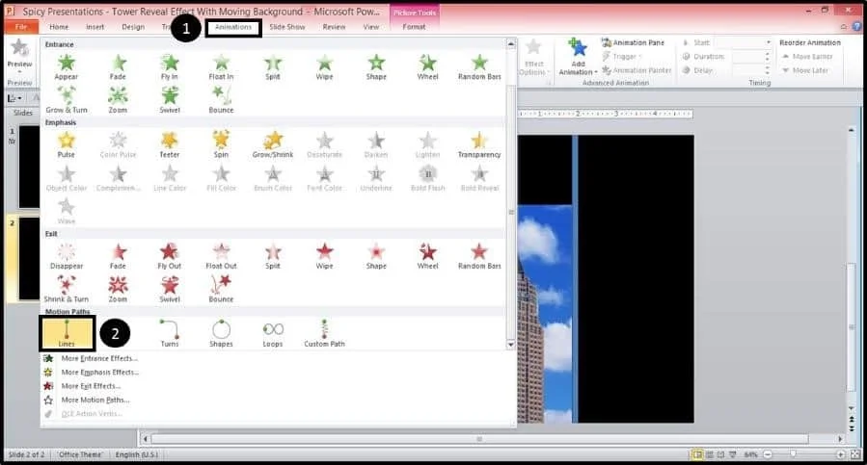Start slide show from status bar
The image size is (867, 465).
click(733, 454)
